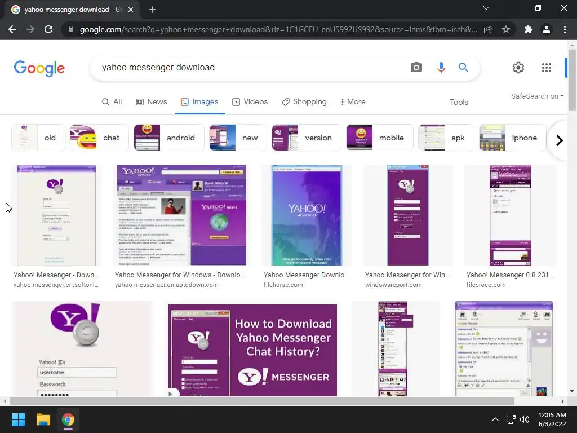577x433 pixels.
Task: Open the volume tray icon
Action: (x=525, y=419)
